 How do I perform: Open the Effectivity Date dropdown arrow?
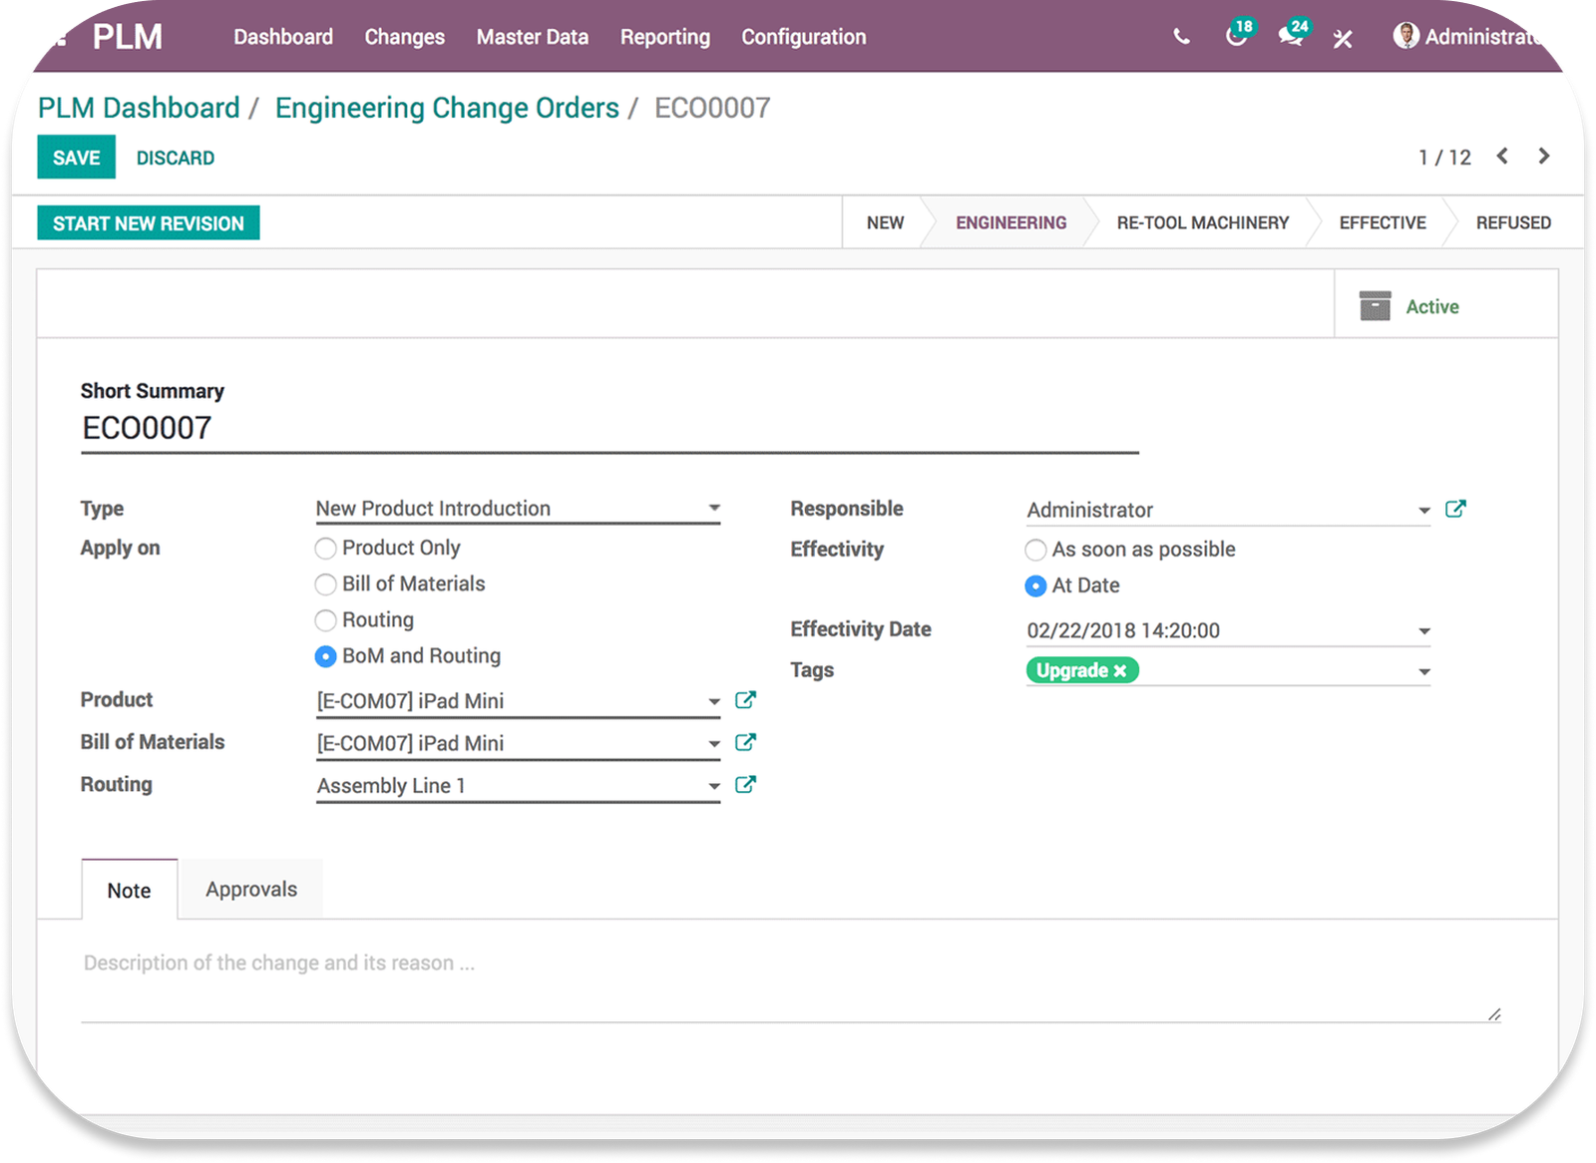pos(1423,630)
